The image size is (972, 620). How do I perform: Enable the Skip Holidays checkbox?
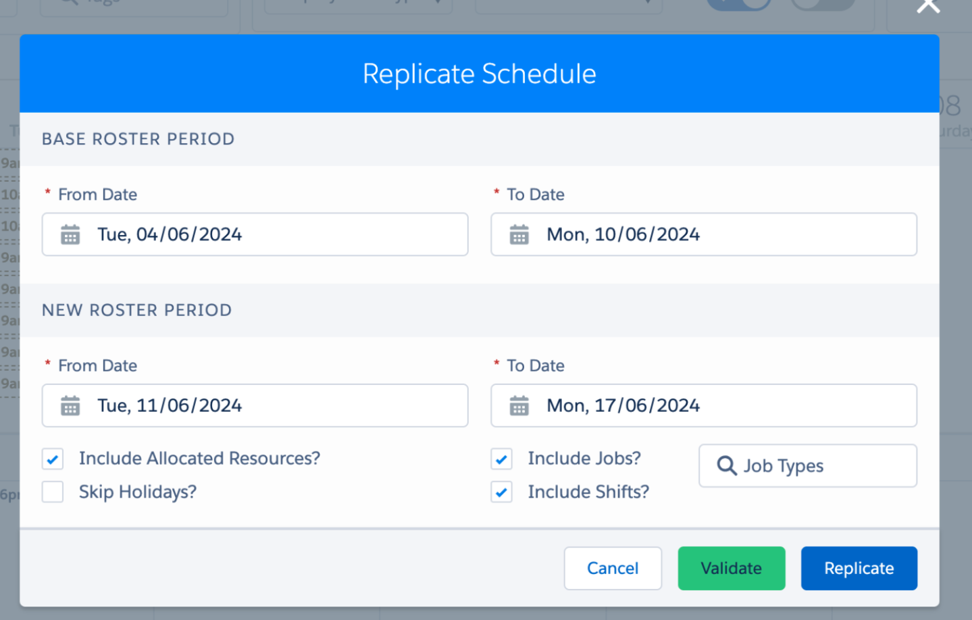click(x=53, y=492)
